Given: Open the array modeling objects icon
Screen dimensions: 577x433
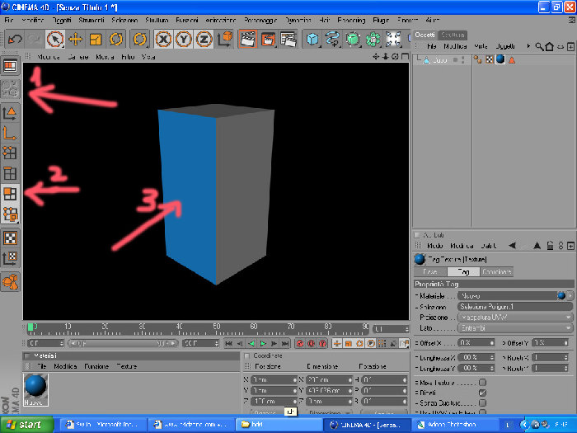Looking at the screenshot, I should 373,39.
